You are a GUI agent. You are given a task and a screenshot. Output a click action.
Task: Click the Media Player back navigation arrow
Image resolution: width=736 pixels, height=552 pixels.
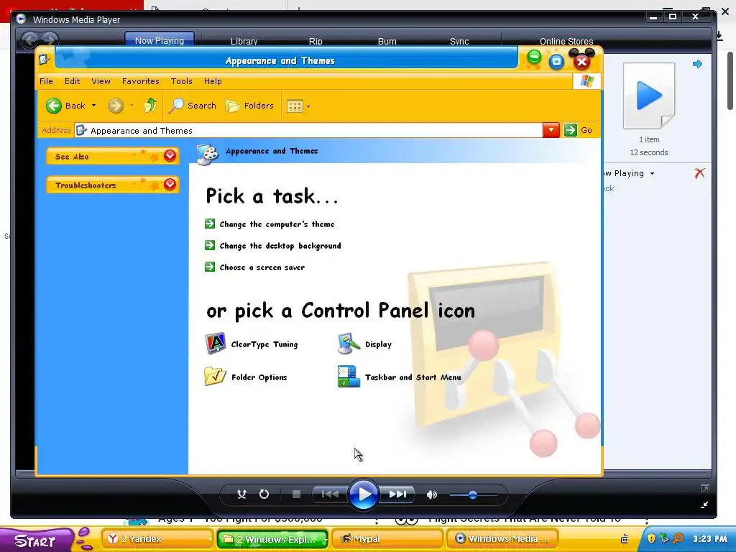pyautogui.click(x=29, y=40)
